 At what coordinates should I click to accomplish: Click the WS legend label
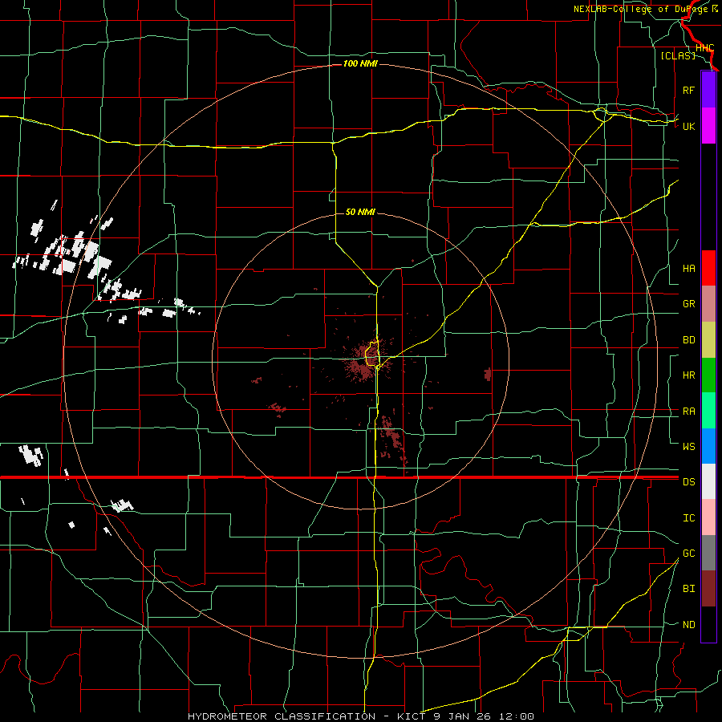click(x=688, y=447)
